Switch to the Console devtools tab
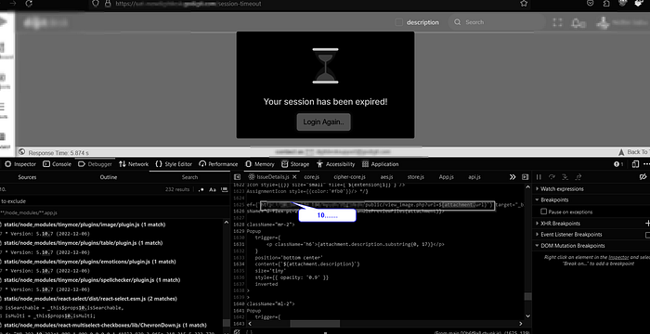650x334 pixels. click(57, 164)
